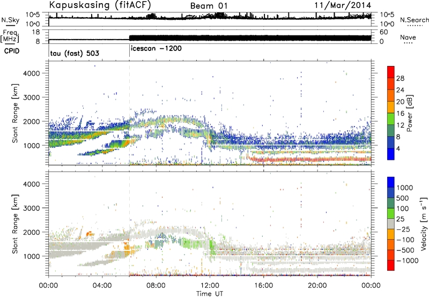Image resolution: width=429 pixels, height=297 pixels.
Task: Click the '-1000' tick on Velocity colorbar
Action: pos(408,261)
